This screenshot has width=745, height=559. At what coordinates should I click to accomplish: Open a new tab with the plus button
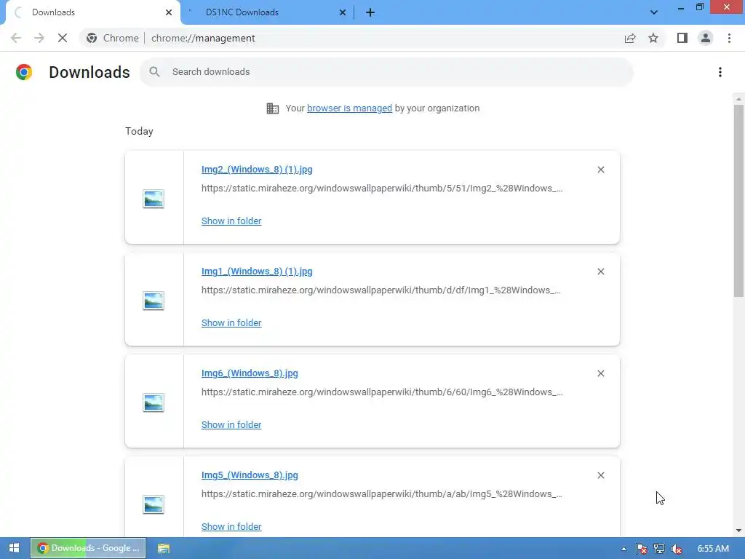click(x=370, y=12)
